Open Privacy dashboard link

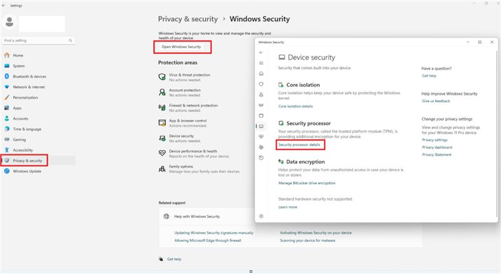(436, 147)
